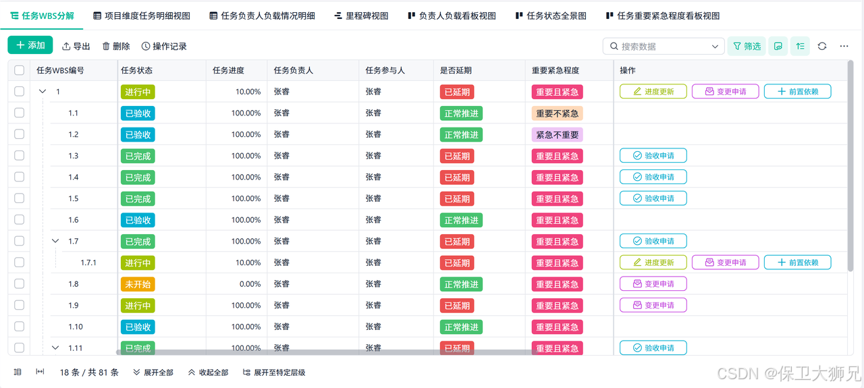Click 前置依赖 button in row 1

(x=797, y=91)
